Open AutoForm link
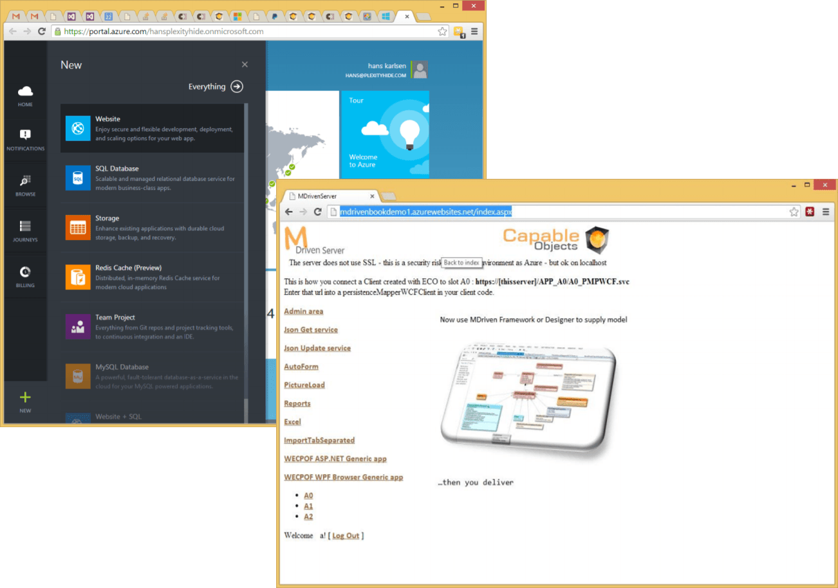 (x=301, y=367)
